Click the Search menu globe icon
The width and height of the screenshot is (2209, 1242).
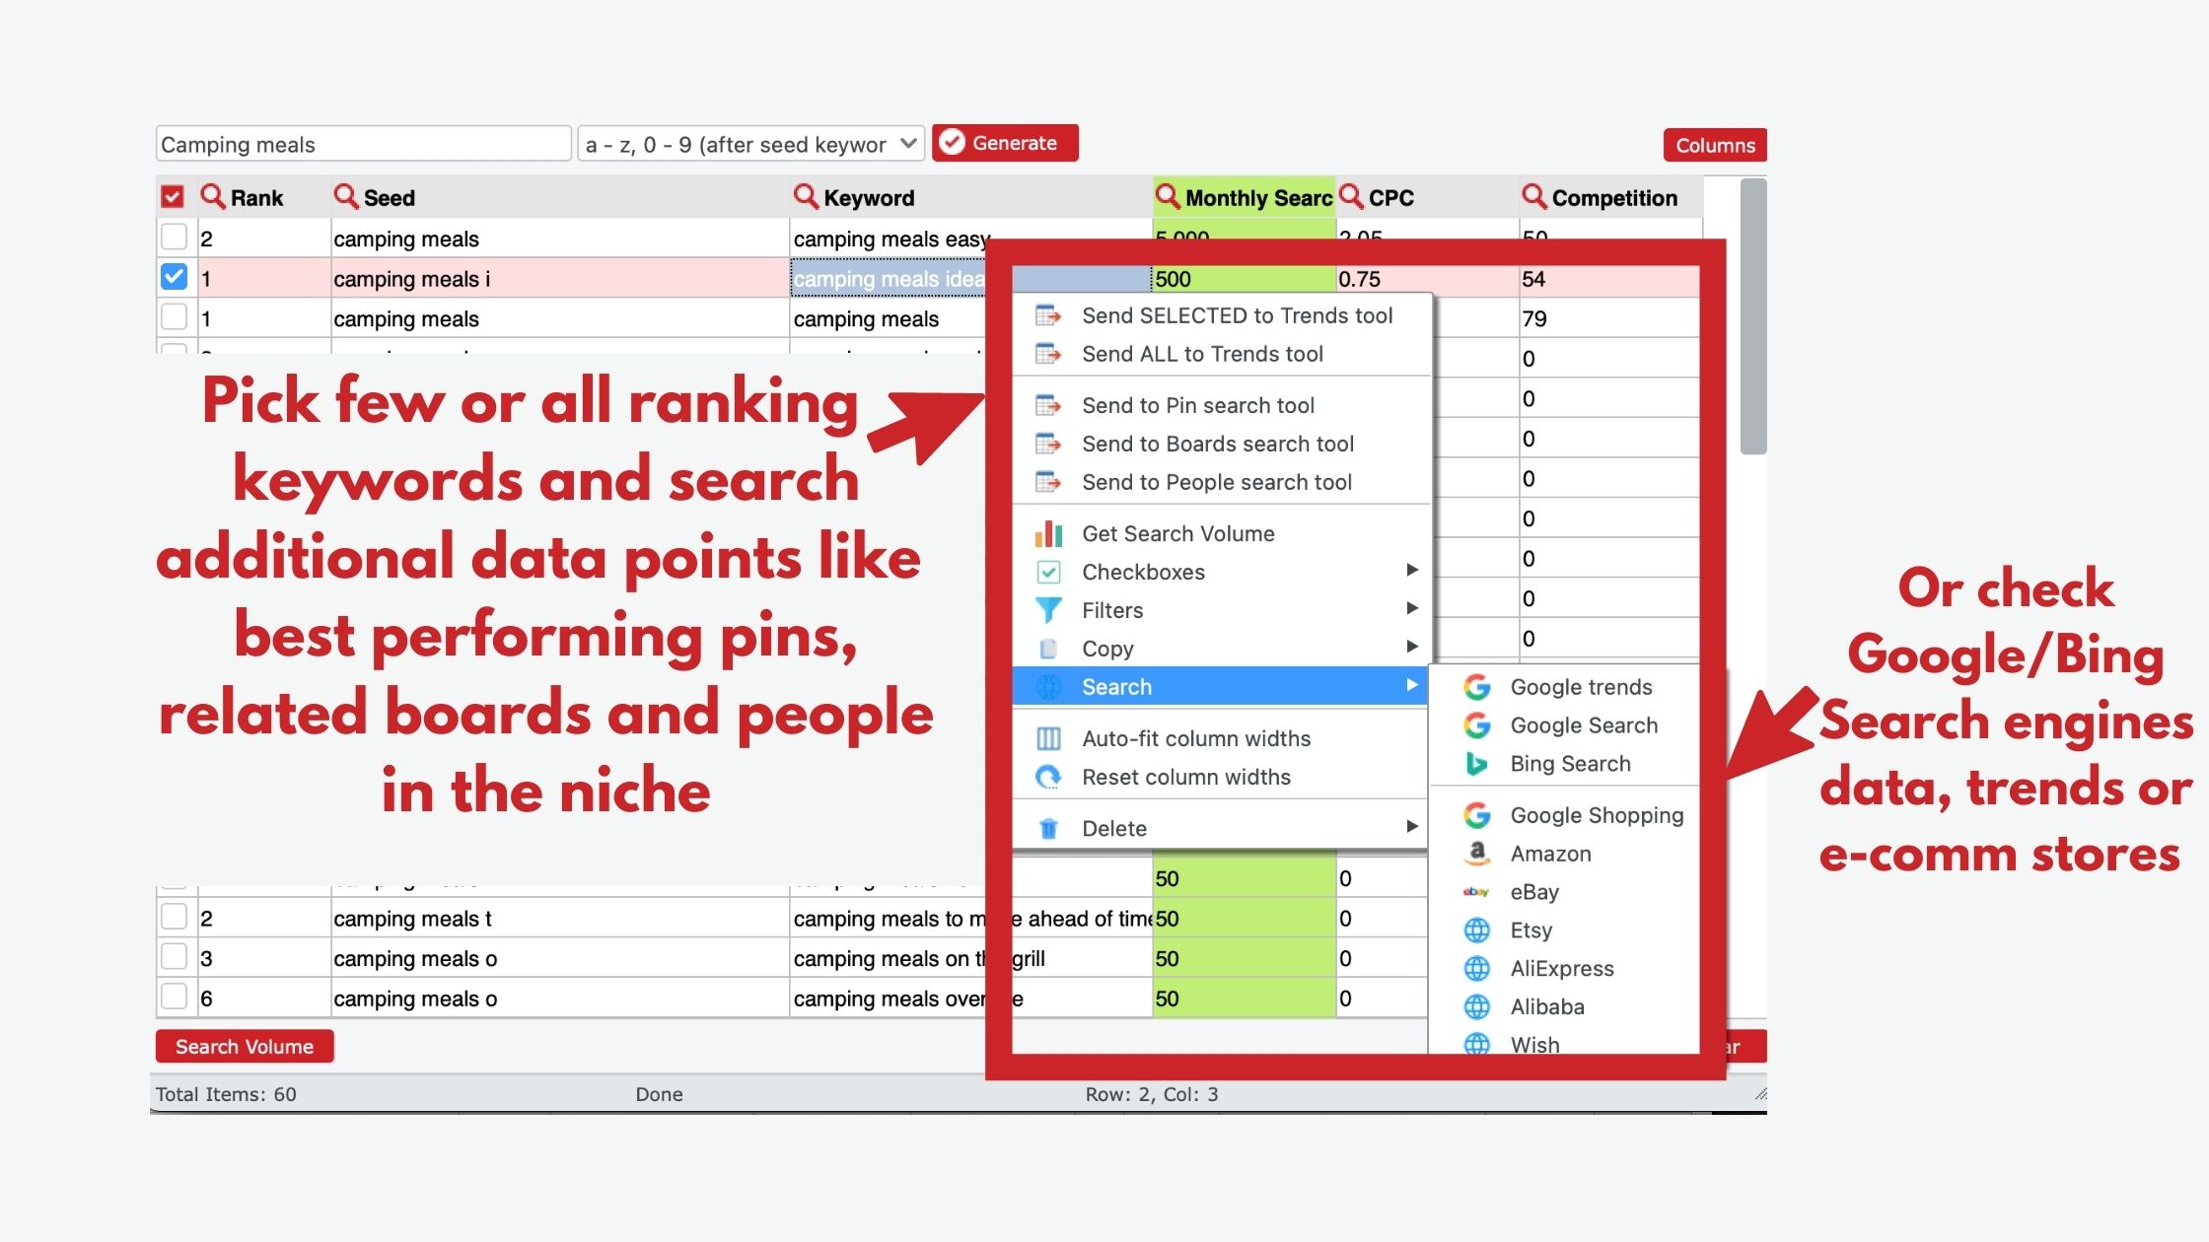click(x=1048, y=687)
